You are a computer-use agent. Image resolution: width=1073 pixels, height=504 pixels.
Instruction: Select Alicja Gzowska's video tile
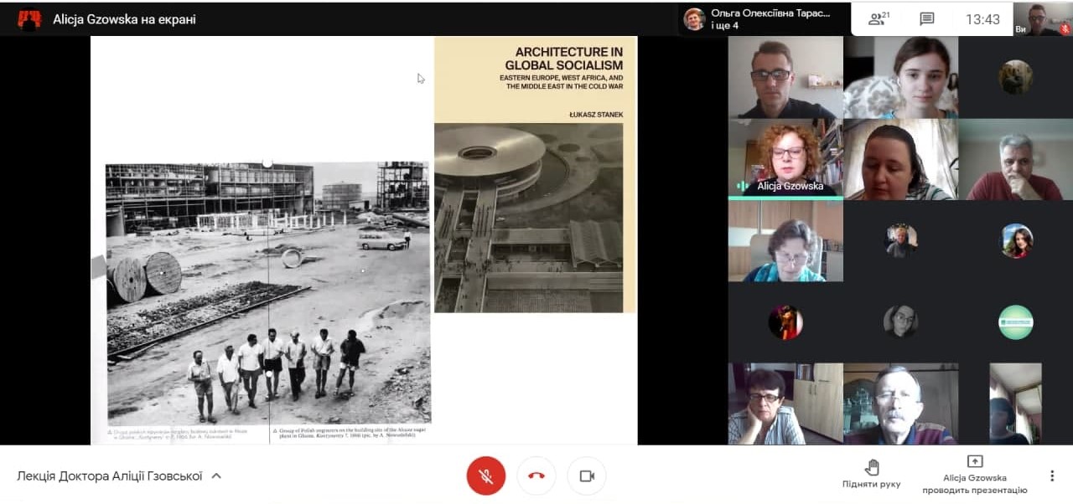pos(785,157)
